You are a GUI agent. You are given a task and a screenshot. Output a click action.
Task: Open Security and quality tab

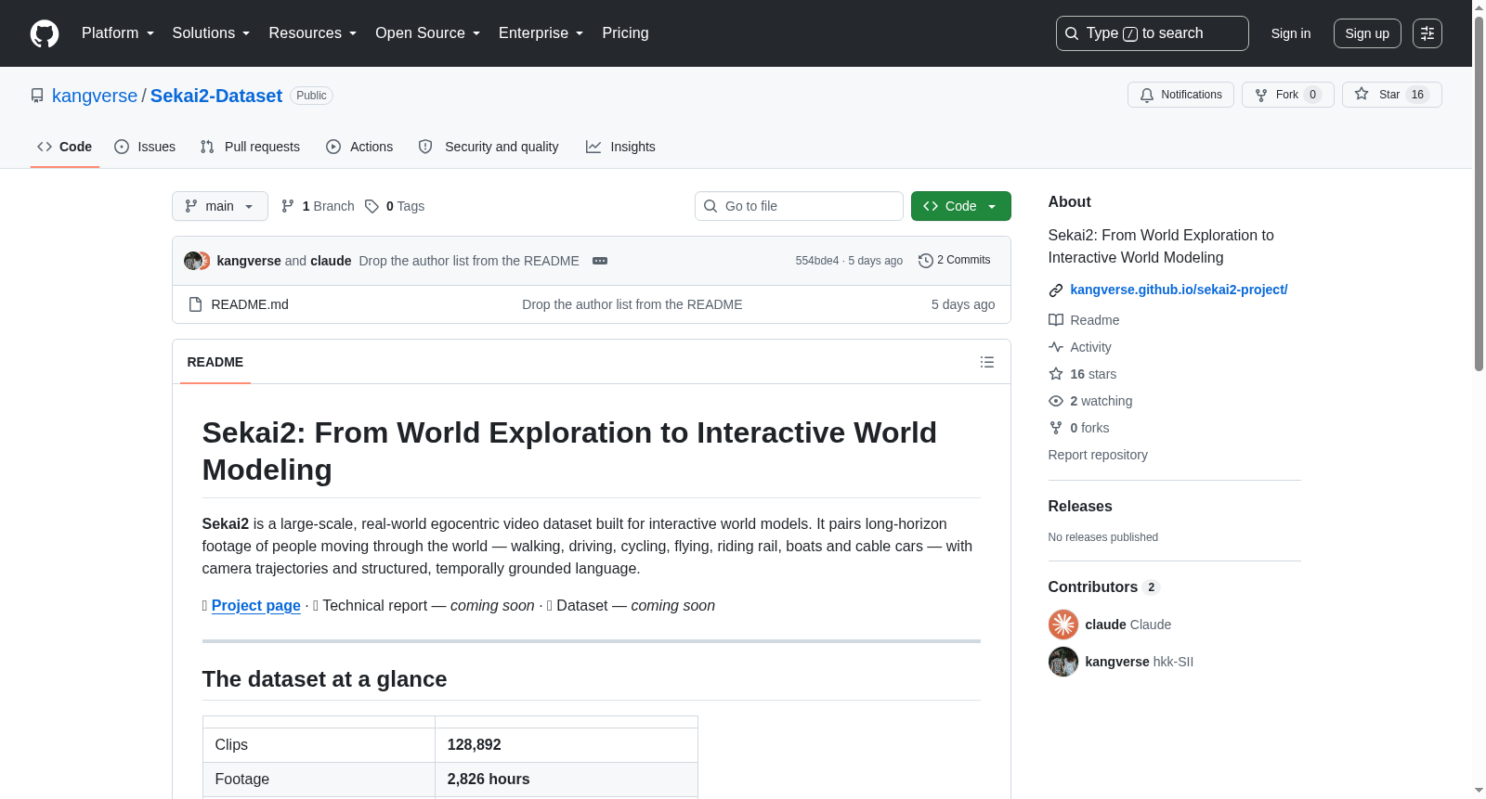(x=489, y=147)
